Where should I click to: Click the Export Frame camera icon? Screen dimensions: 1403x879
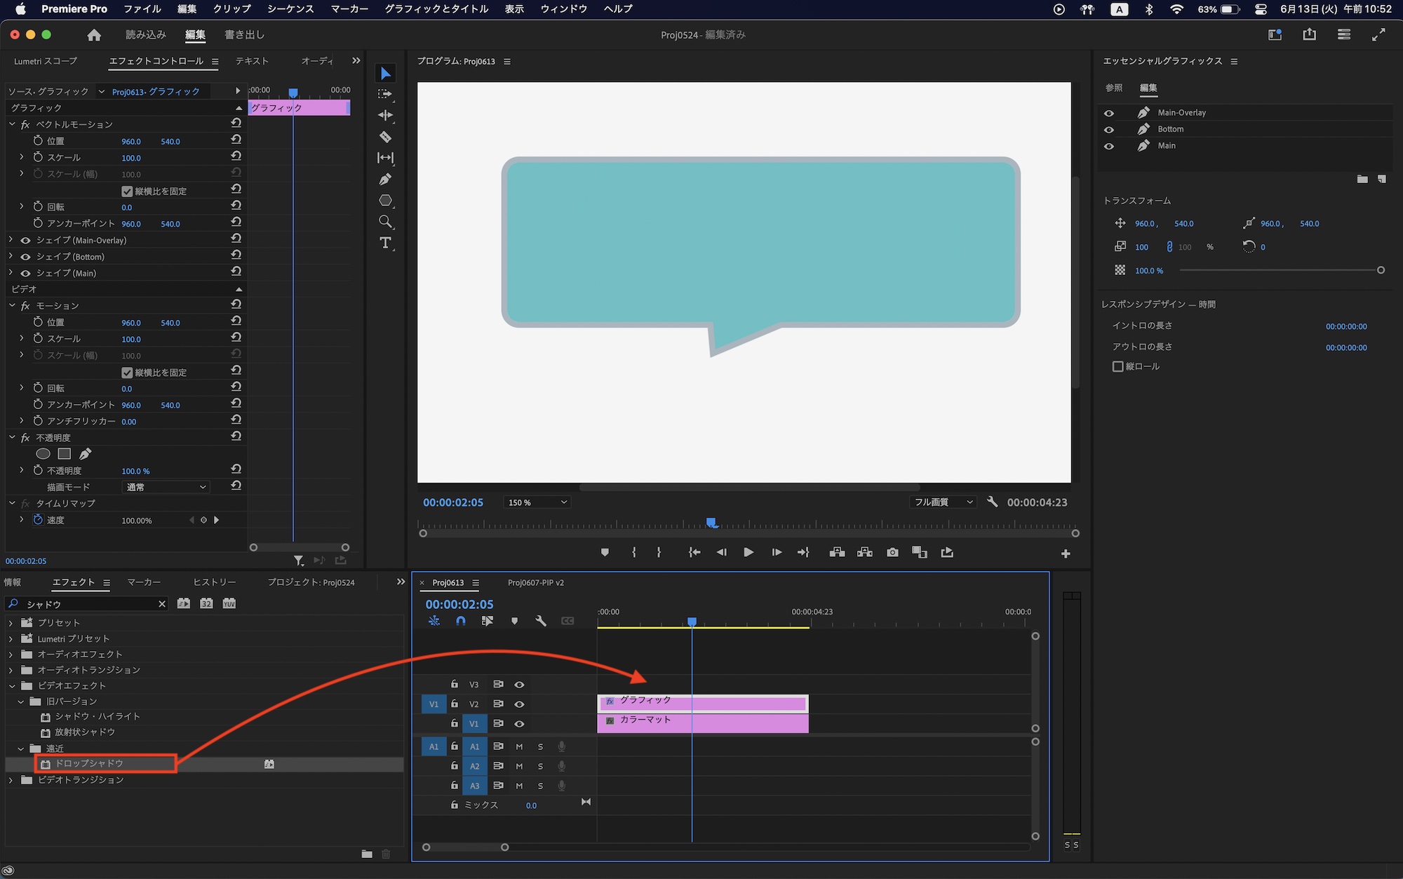tap(892, 553)
